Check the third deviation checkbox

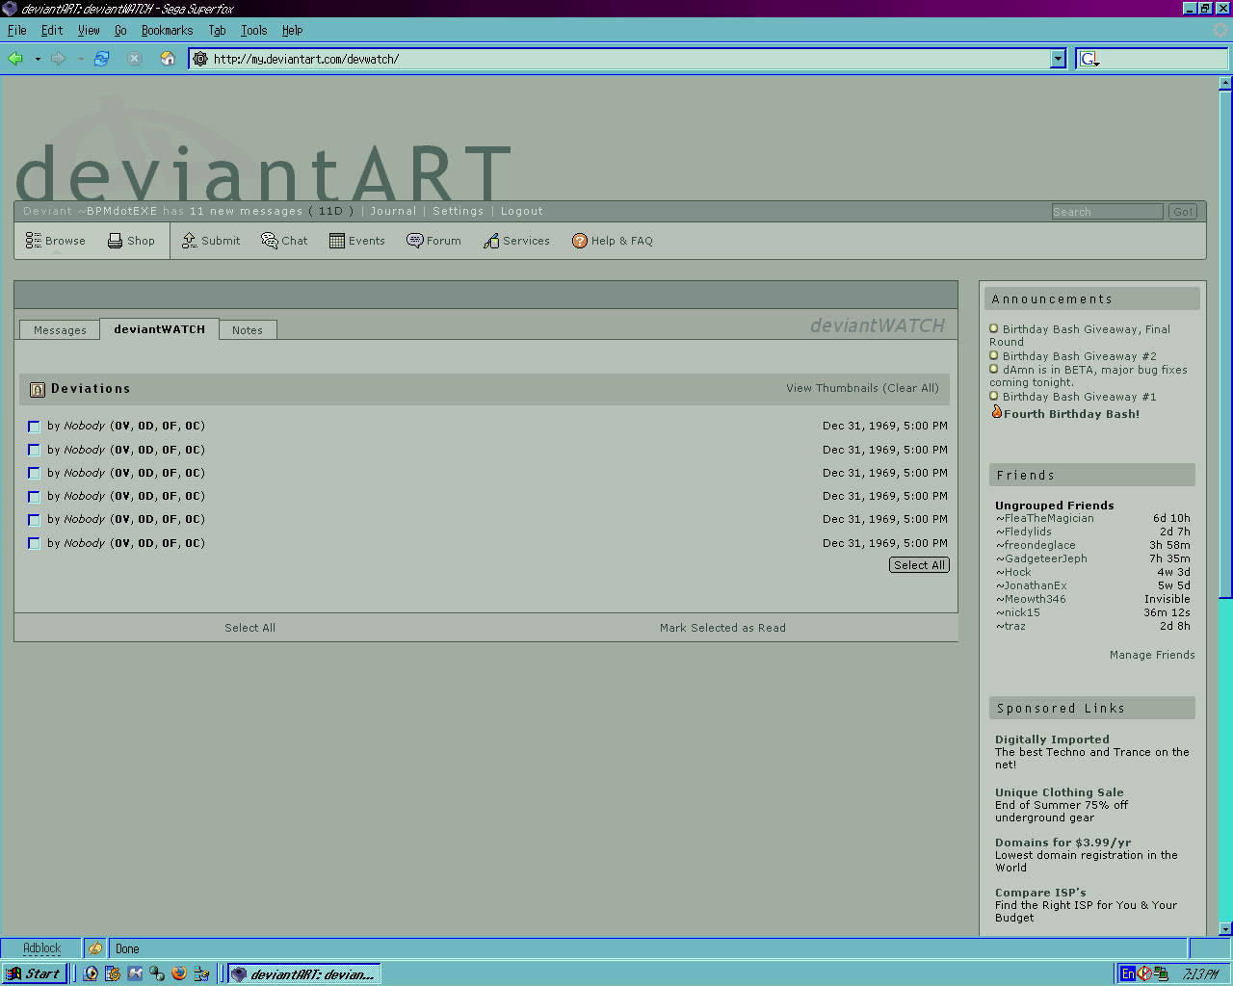tap(34, 473)
